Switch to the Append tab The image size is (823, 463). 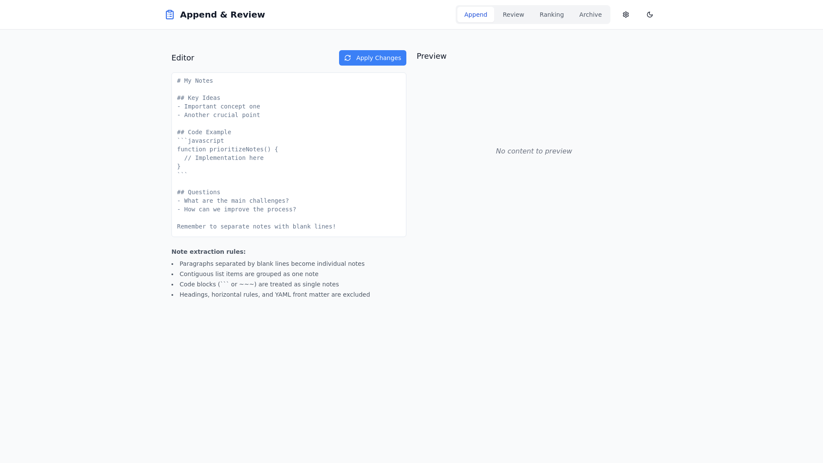pos(476,15)
